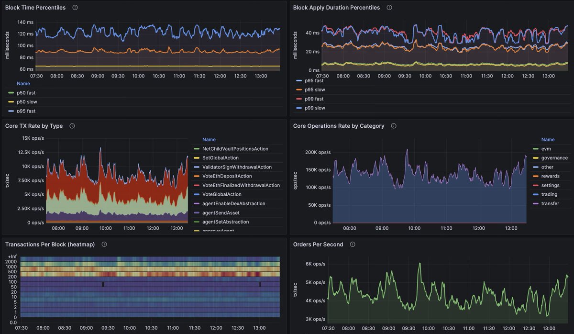Click the Transactions Per Block heatmap info icon
The image size is (574, 334).
pyautogui.click(x=104, y=244)
